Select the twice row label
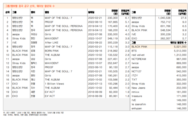 [x=135, y=63]
